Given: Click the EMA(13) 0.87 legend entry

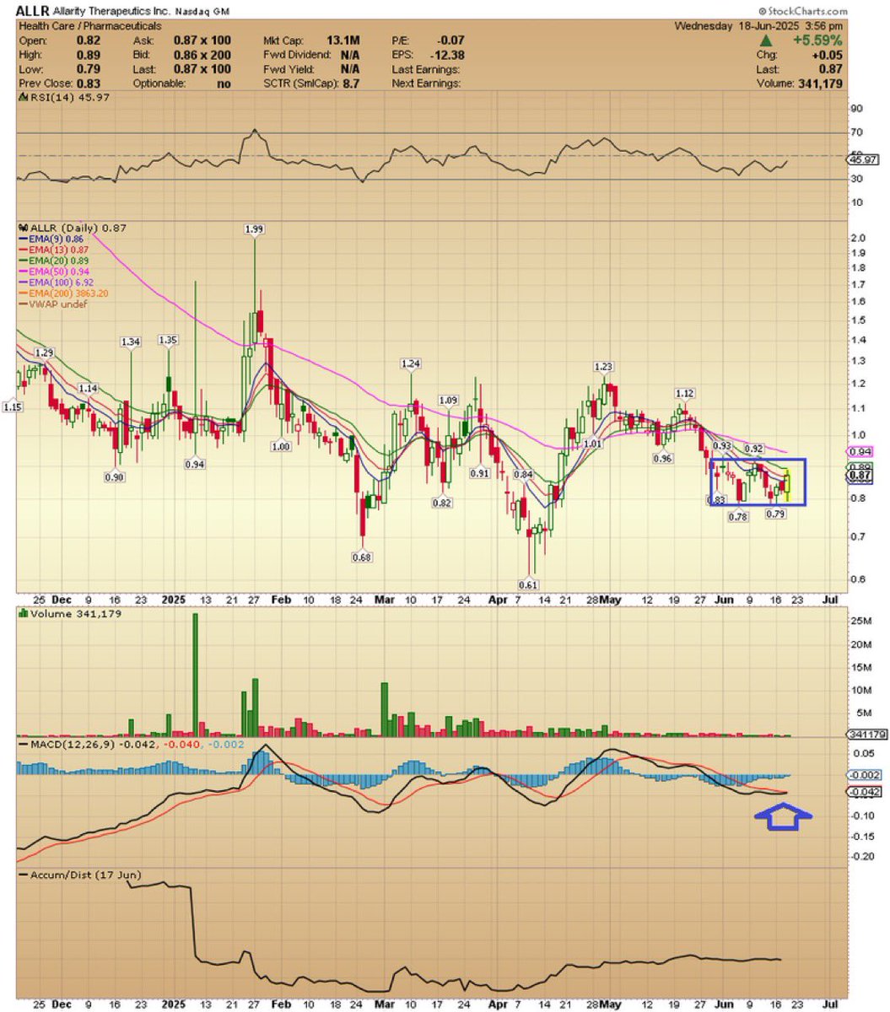Looking at the screenshot, I should (x=55, y=250).
